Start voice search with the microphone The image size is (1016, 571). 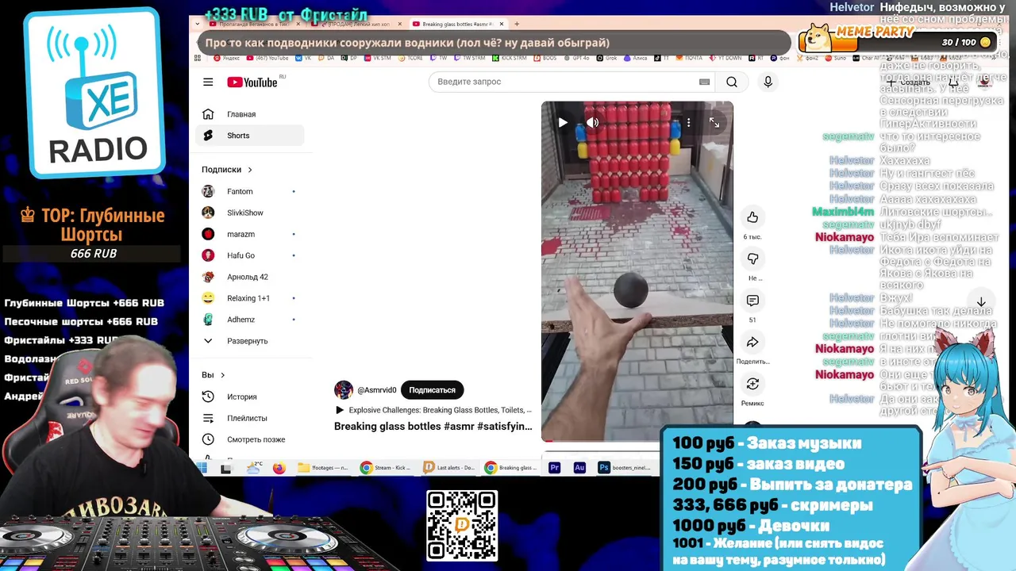click(768, 82)
